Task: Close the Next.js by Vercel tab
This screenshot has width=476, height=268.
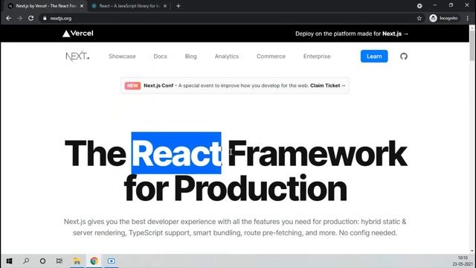Action: point(82,6)
